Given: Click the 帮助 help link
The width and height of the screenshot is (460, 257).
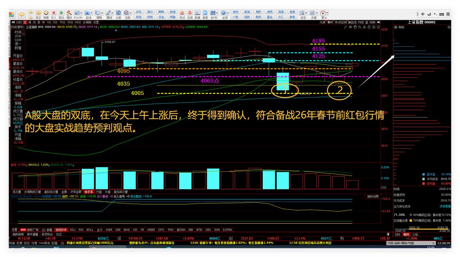Looking at the screenshot, I should tap(401, 27).
